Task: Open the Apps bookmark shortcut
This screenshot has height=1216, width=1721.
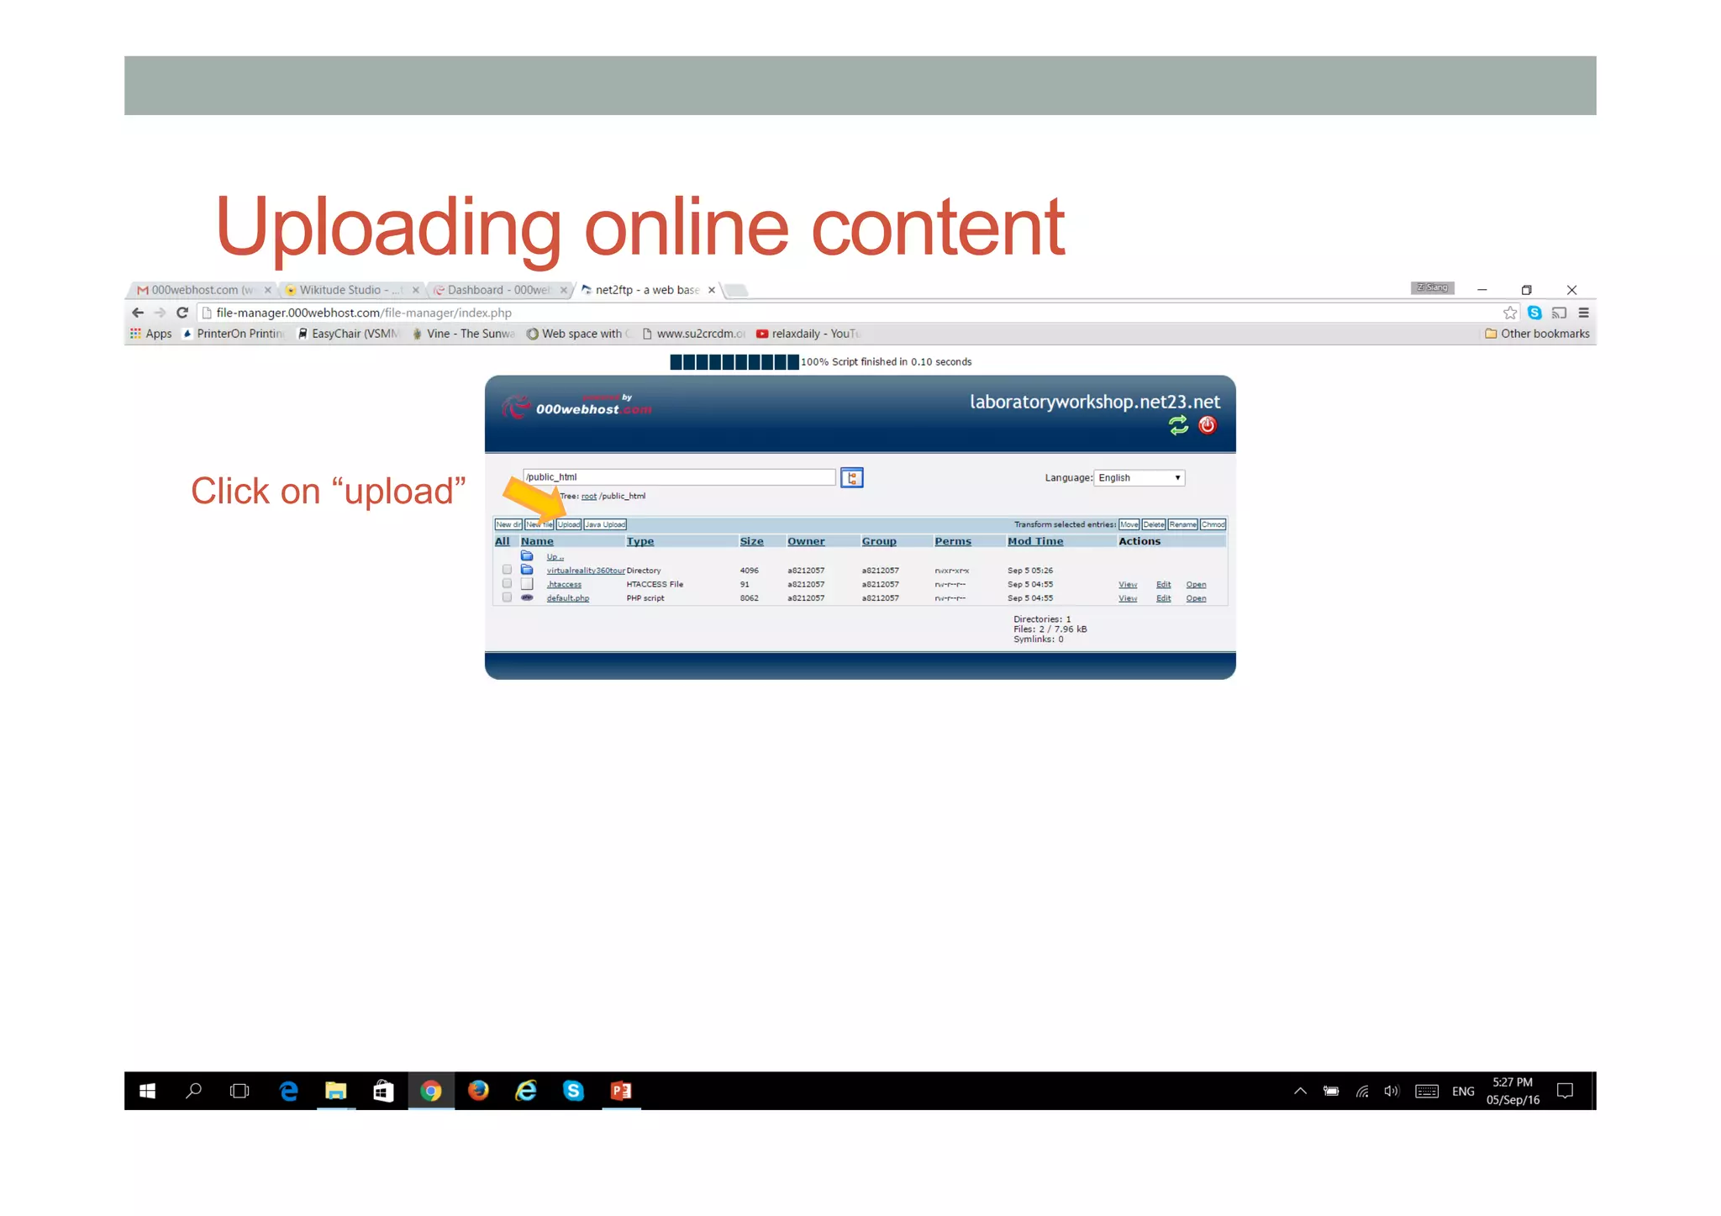Action: 151,334
